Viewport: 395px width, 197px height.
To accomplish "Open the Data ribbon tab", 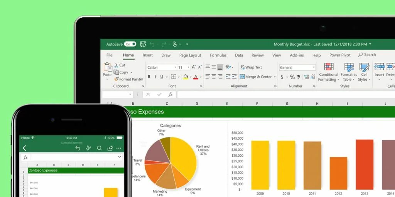I will pos(239,55).
